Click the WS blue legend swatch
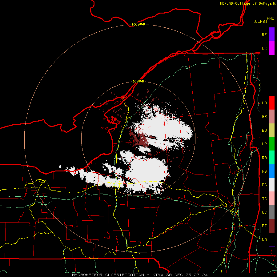 pos(272,171)
